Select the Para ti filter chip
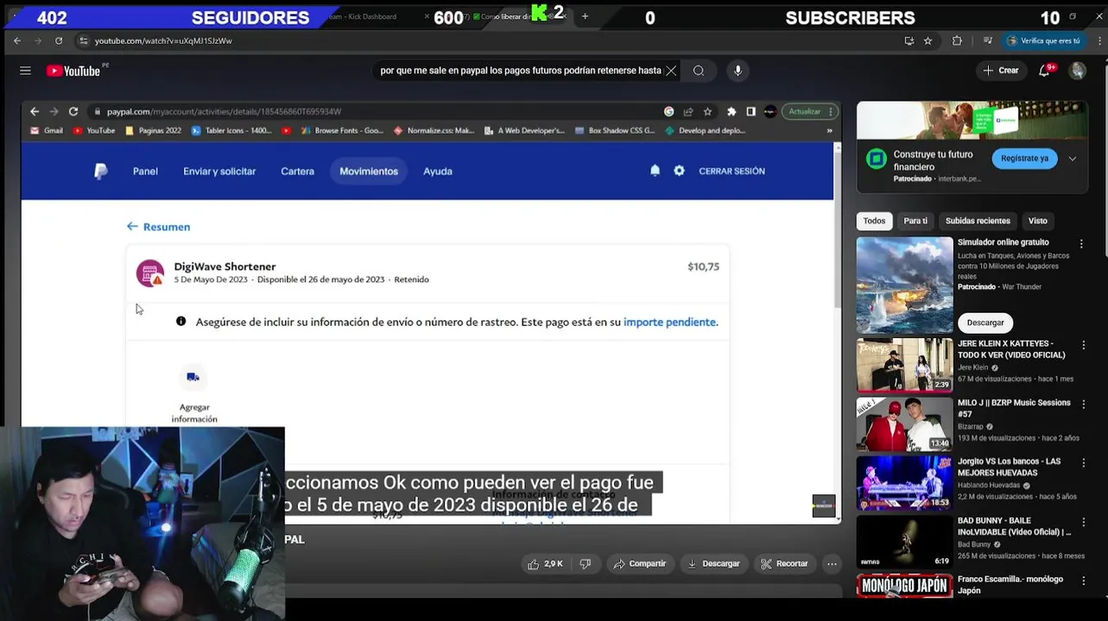Image resolution: width=1108 pixels, height=621 pixels. point(915,221)
